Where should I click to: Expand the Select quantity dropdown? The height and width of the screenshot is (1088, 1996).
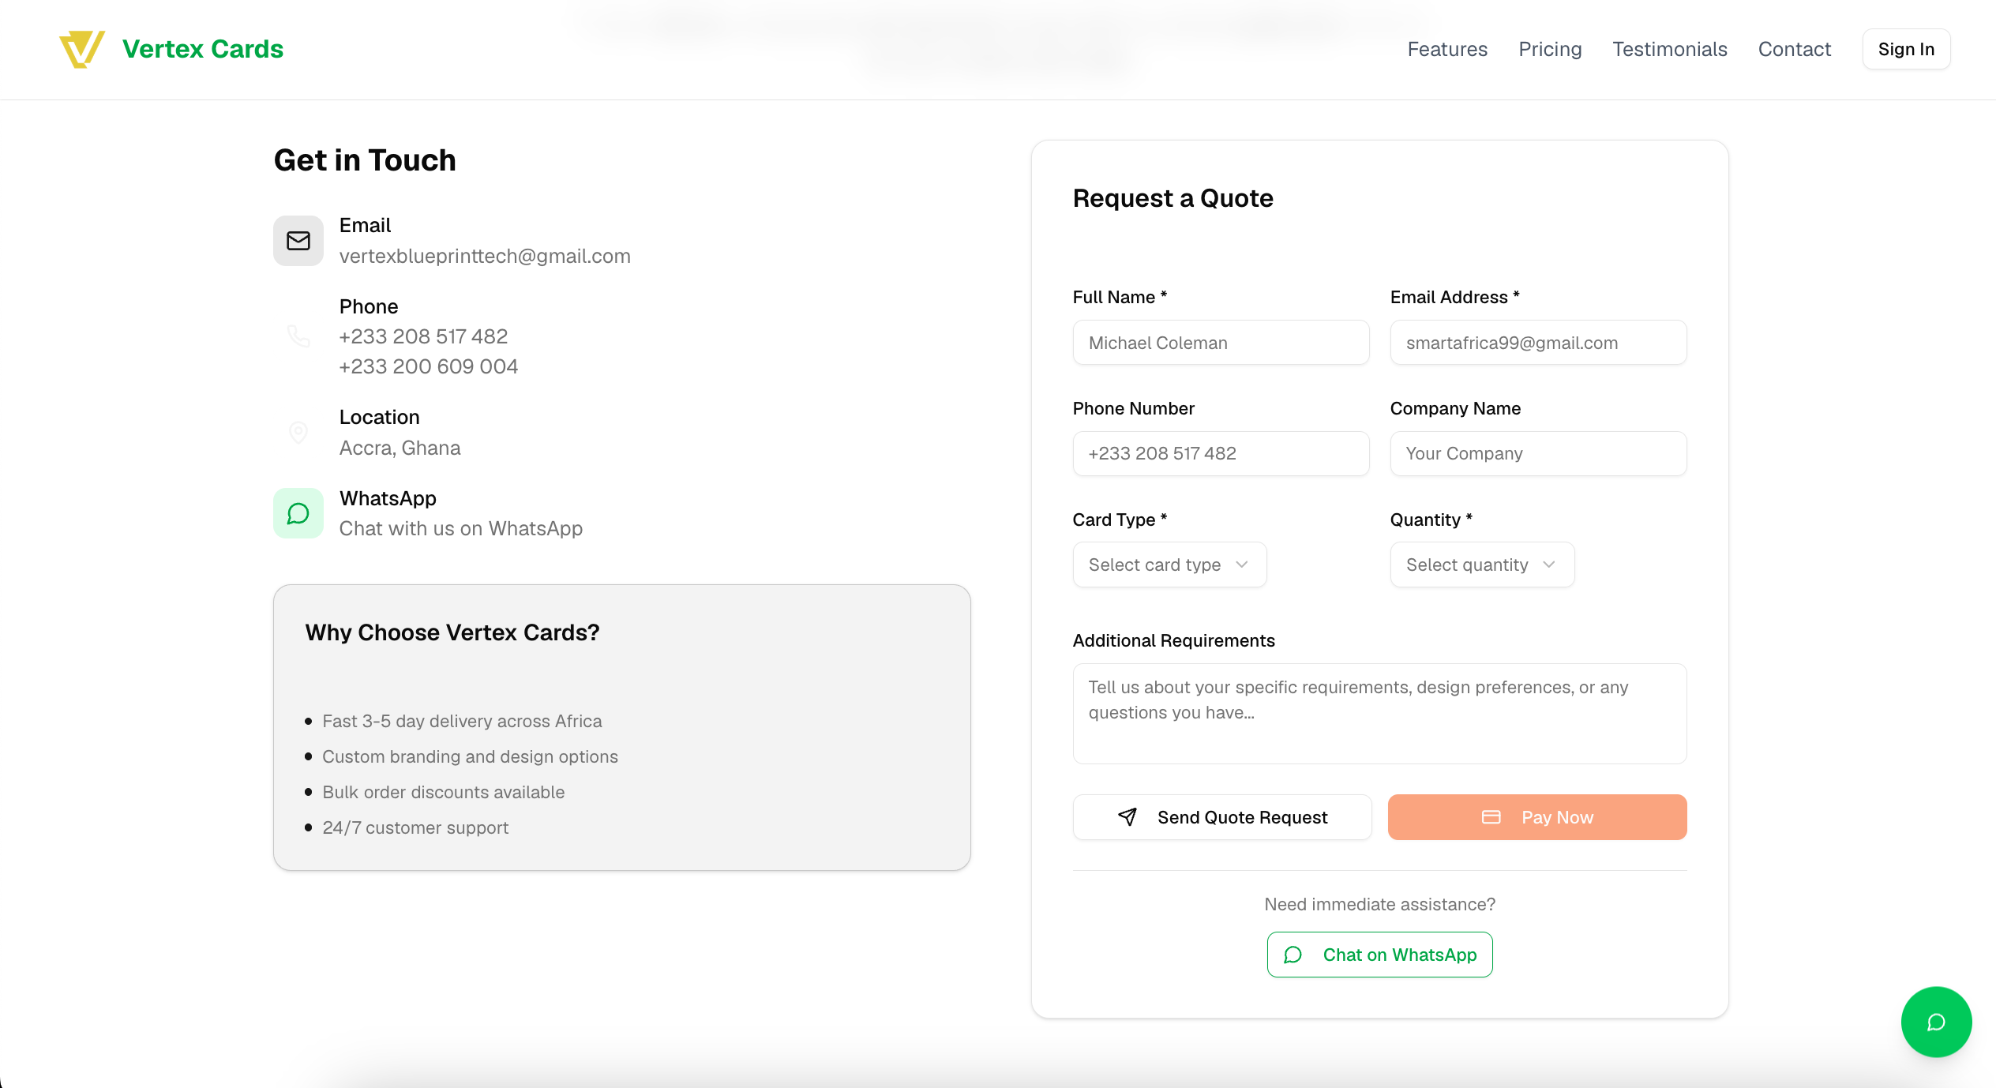click(1481, 565)
